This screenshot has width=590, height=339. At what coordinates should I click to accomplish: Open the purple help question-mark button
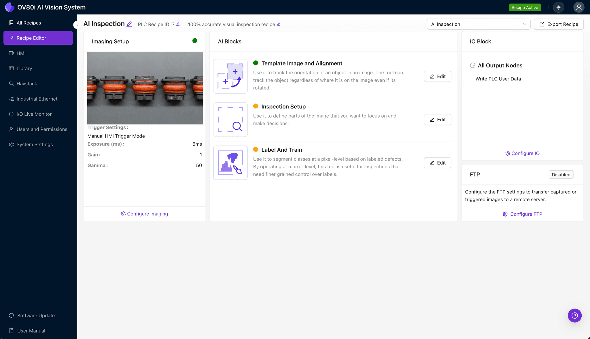(574, 315)
